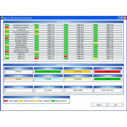Click the red Zone Alarm legend swatch
Screen dimensions: 127x127
tap(6, 101)
